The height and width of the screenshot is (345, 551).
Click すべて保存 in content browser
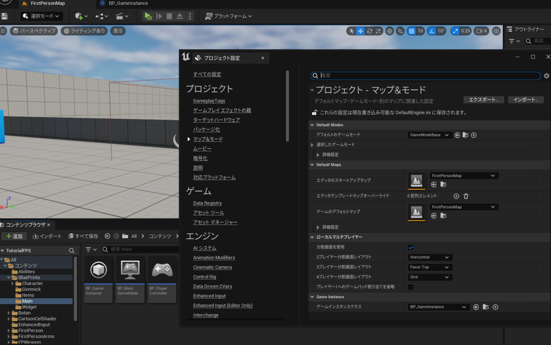pyautogui.click(x=83, y=236)
